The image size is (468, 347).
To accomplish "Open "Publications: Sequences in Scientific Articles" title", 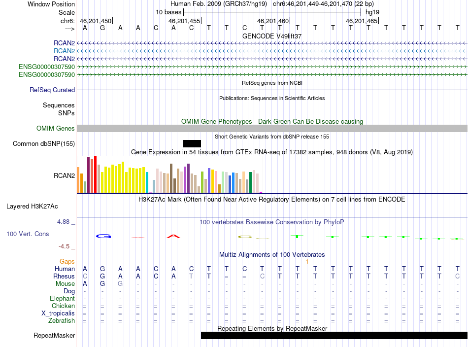I will pyautogui.click(x=272, y=98).
